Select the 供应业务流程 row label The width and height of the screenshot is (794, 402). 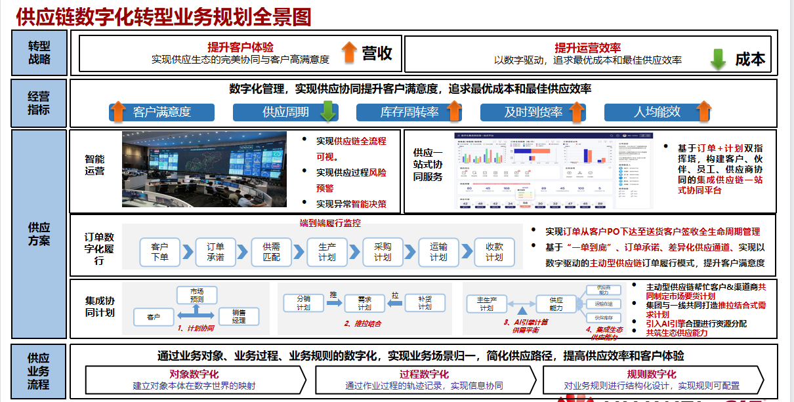point(39,371)
